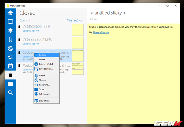Image resolution: width=184 pixels, height=127 pixels.
Task: Open the Home section in sidebar
Action: 10,13
